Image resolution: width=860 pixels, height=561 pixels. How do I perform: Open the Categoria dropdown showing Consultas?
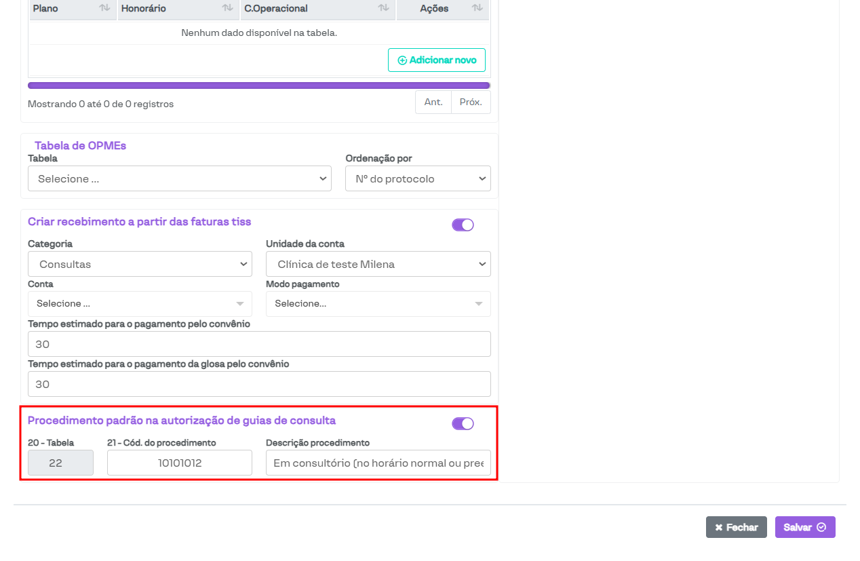(140, 264)
